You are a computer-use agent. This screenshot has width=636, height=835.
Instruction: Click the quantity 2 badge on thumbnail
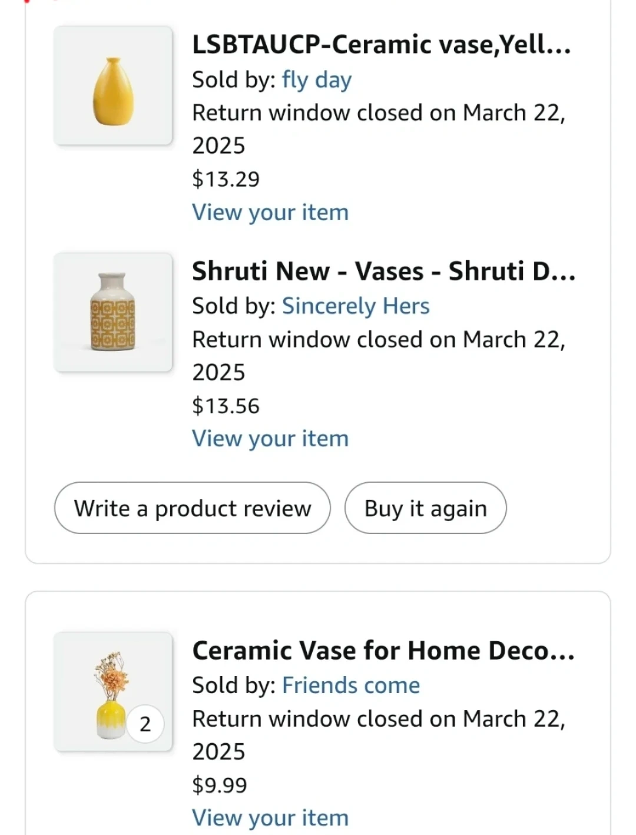tap(145, 724)
